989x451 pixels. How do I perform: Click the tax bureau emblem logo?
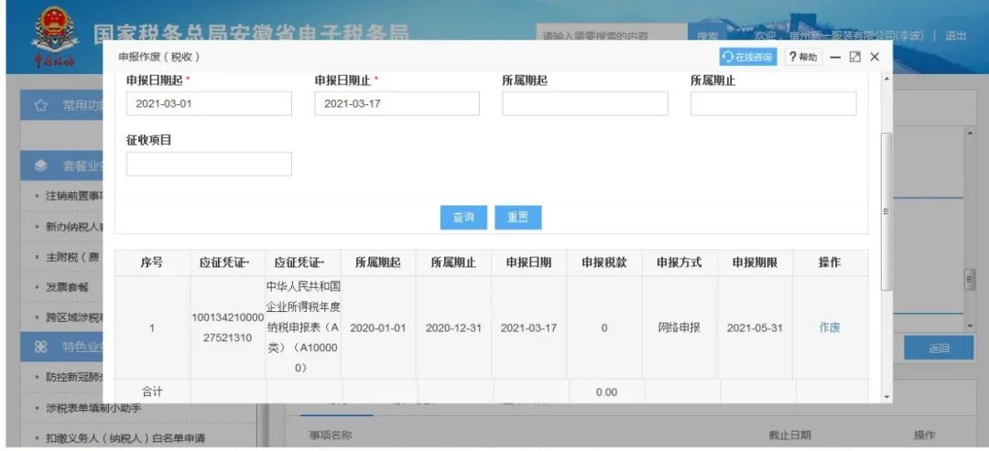[55, 37]
